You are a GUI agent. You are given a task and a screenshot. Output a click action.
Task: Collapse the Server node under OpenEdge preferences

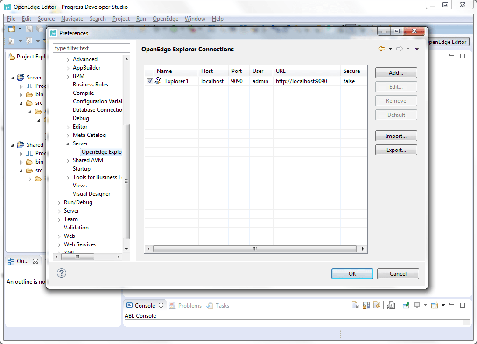68,144
